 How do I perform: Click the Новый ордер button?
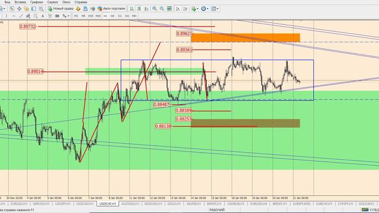tap(60, 9)
